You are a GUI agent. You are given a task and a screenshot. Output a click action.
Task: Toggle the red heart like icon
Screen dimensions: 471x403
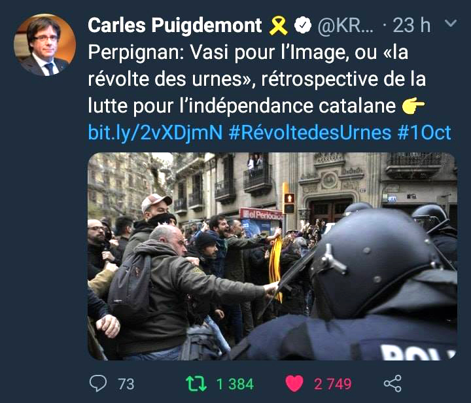click(x=294, y=383)
